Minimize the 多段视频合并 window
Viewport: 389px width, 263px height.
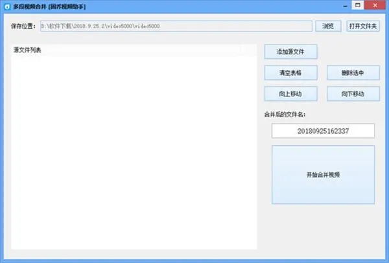[345, 6]
